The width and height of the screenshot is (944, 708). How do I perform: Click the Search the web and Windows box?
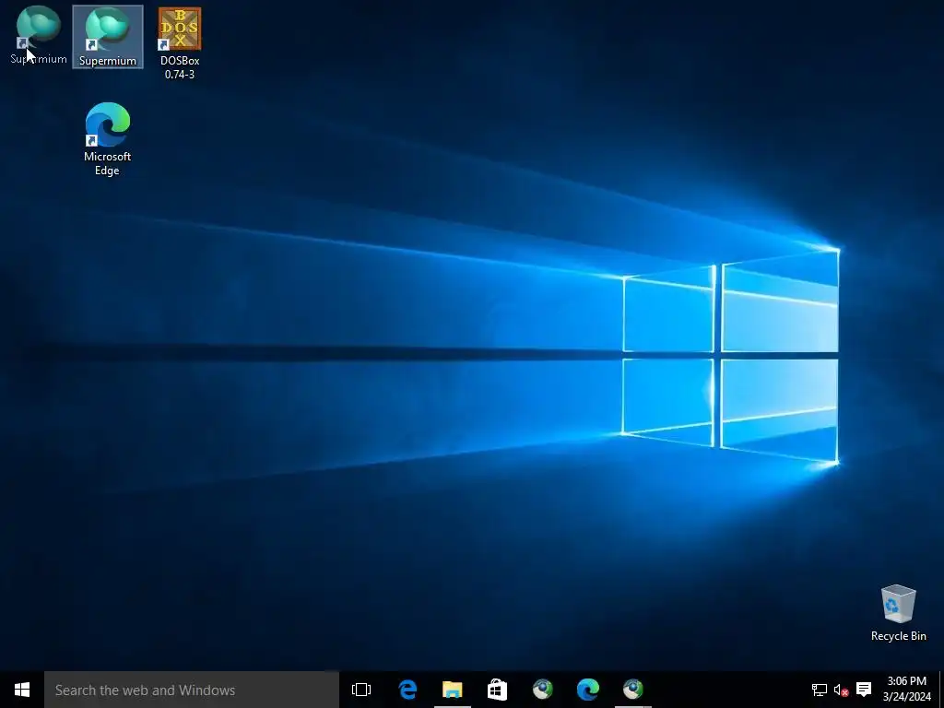pos(192,690)
